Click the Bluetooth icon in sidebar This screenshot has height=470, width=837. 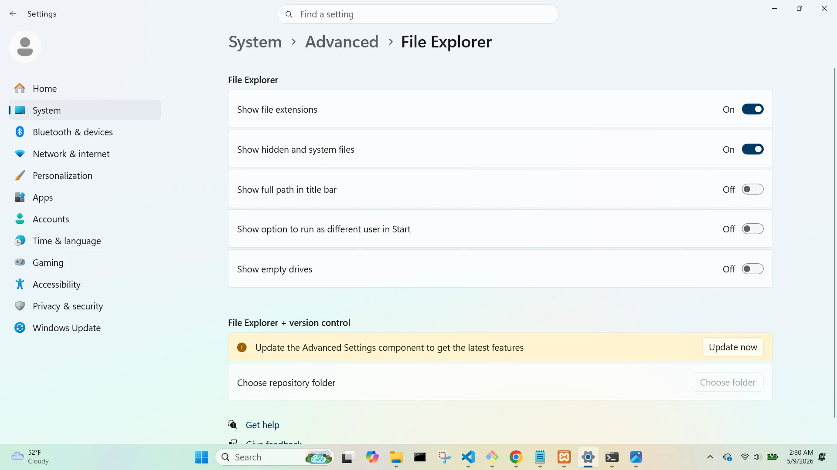coord(20,131)
